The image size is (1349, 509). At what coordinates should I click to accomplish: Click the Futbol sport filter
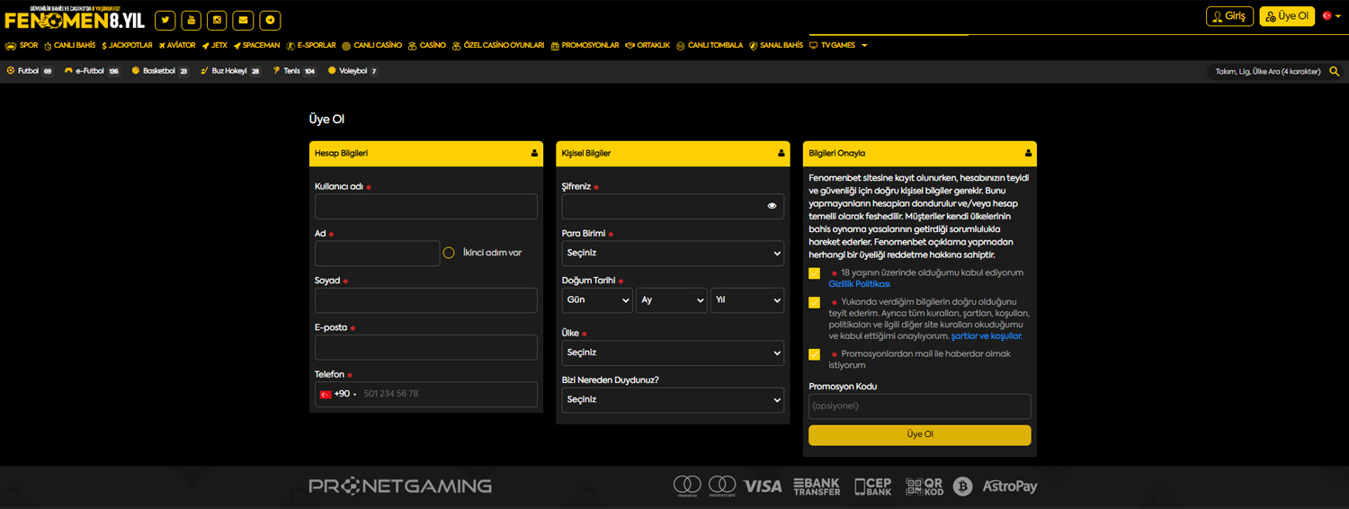pyautogui.click(x=30, y=71)
